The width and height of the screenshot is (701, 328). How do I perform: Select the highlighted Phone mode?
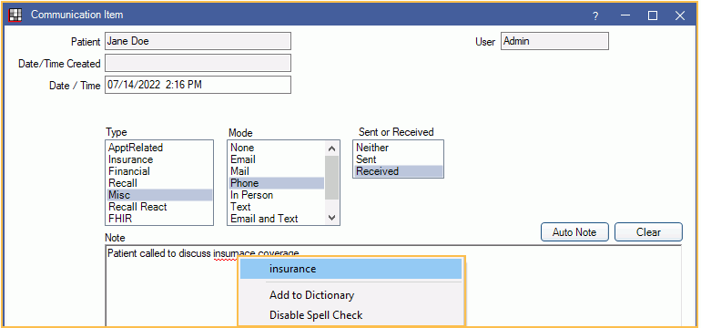click(277, 183)
